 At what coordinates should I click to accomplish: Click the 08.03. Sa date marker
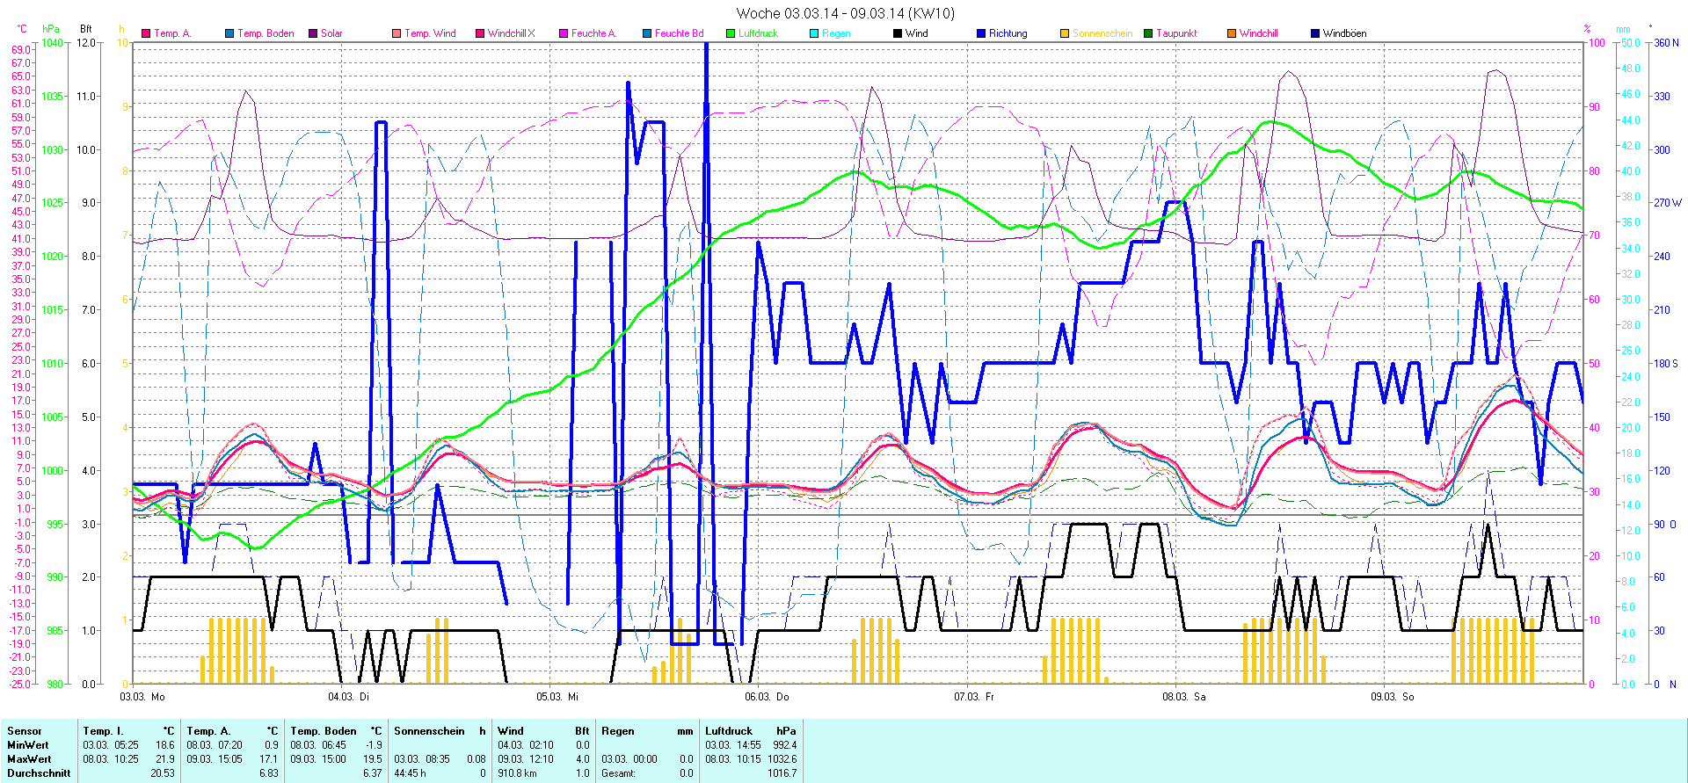coord(1183,696)
